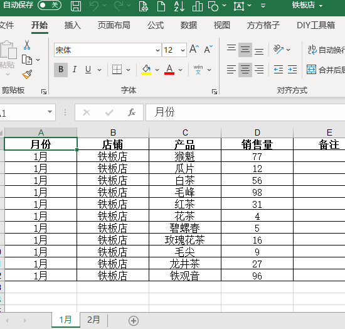345x329 pixels.
Task: Expand underline style options arrow
Action: pos(99,70)
